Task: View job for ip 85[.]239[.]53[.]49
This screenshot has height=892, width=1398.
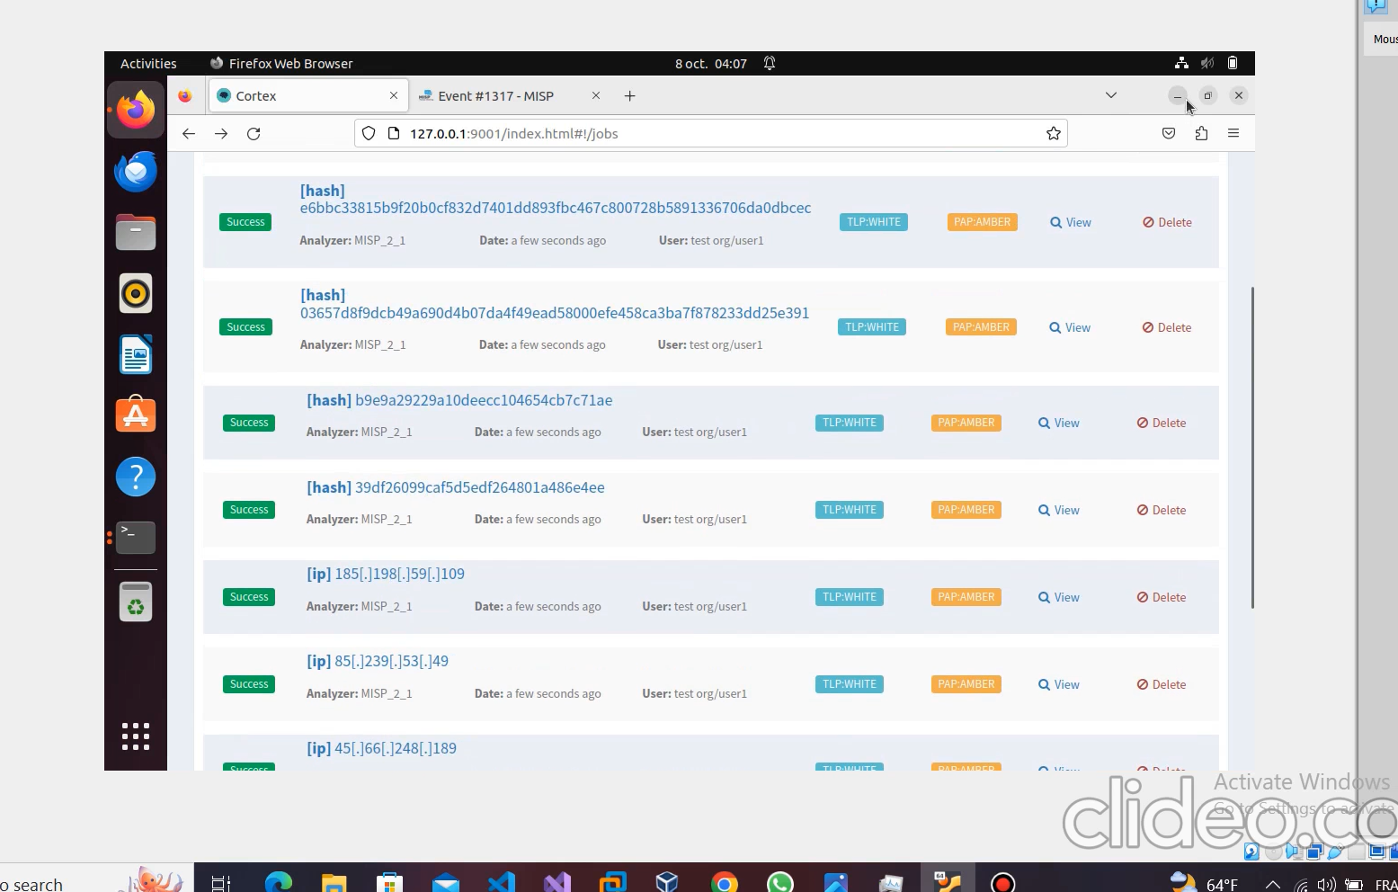Action: pyautogui.click(x=1059, y=684)
